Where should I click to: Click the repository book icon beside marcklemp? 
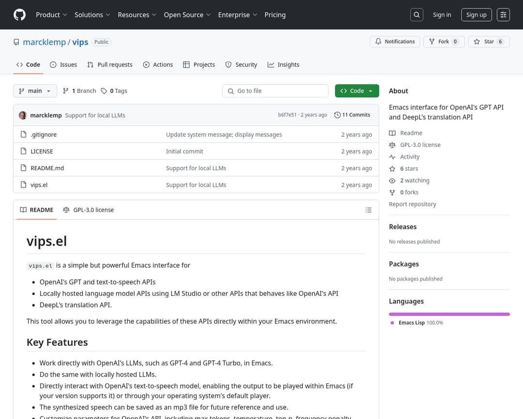coord(16,42)
